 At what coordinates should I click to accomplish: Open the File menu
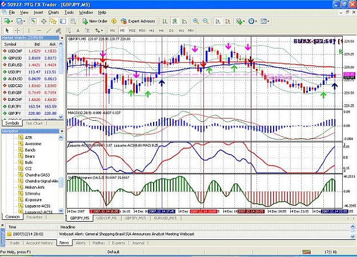pos(11,13)
